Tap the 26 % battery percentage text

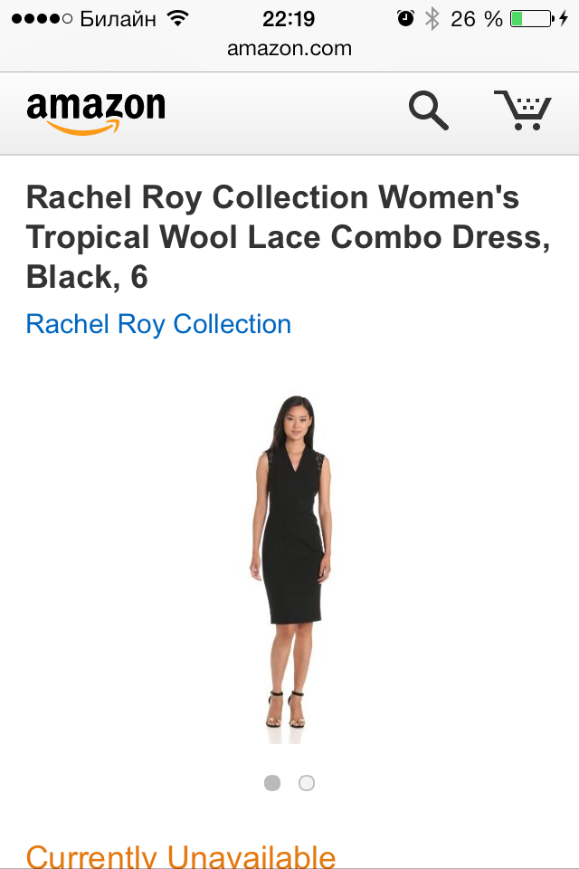[477, 19]
